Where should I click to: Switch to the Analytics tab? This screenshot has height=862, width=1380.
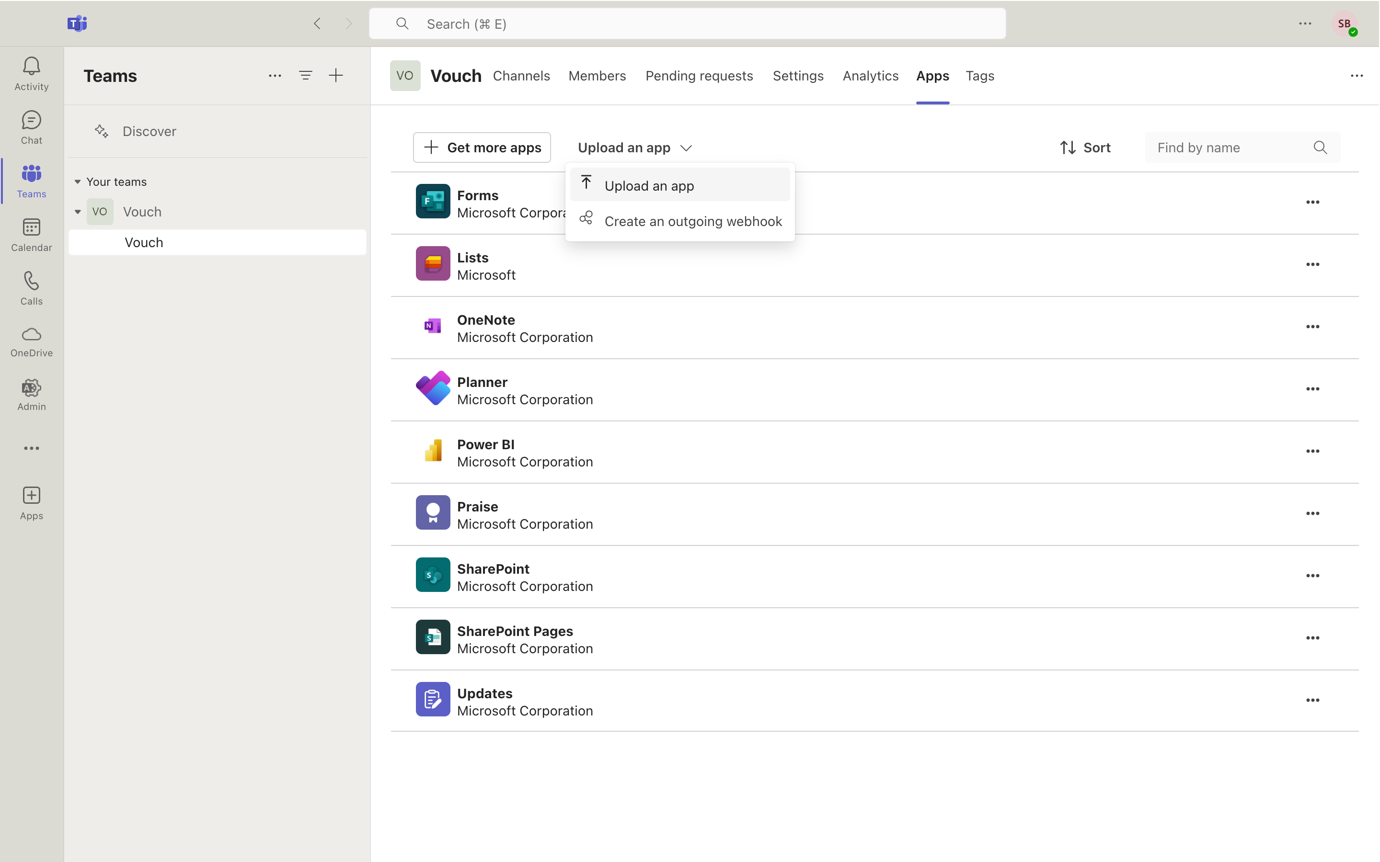point(870,76)
